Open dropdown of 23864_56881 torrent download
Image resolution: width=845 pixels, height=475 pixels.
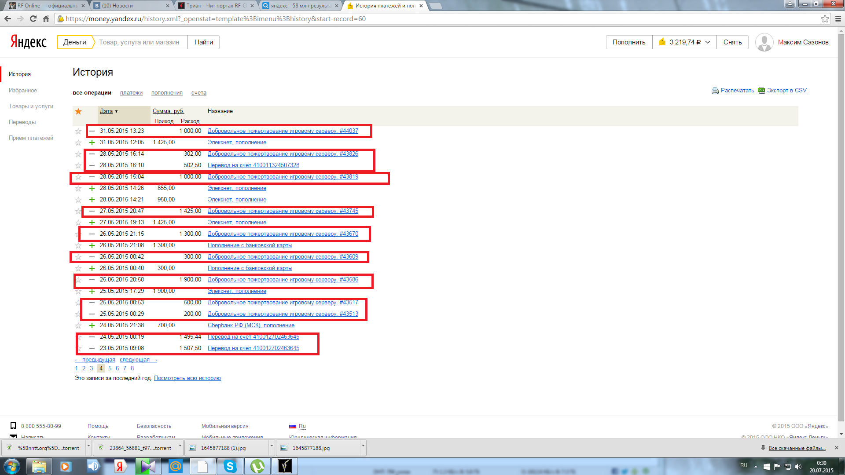(x=180, y=447)
